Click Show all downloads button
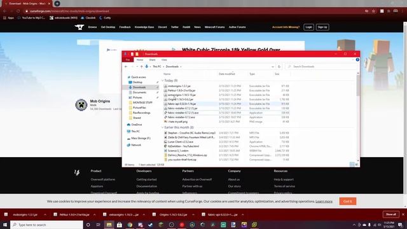Screen dimensions: 407x229 point(391,214)
